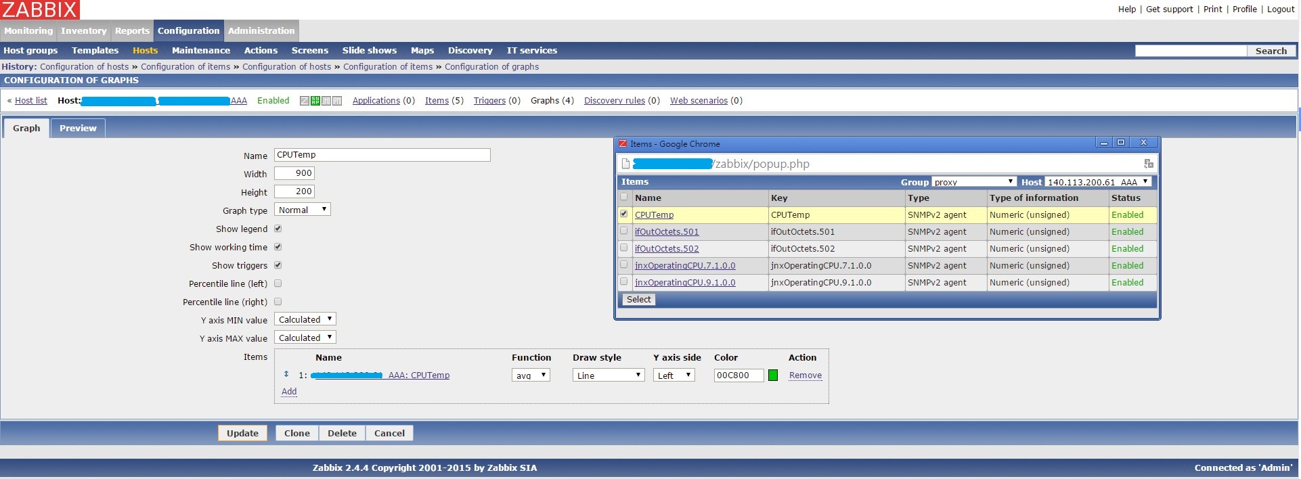The height and width of the screenshot is (479, 1301).
Task: Open the Y axis MAX value dropdown
Action: coord(305,338)
